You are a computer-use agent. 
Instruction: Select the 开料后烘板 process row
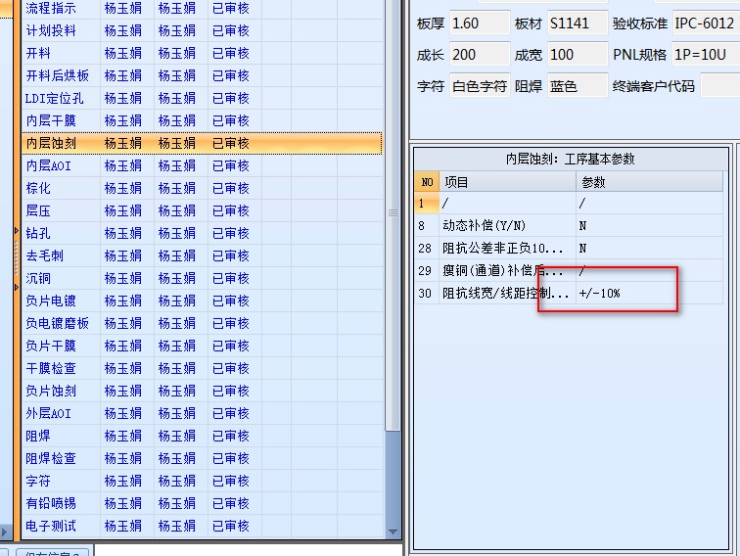coord(202,75)
